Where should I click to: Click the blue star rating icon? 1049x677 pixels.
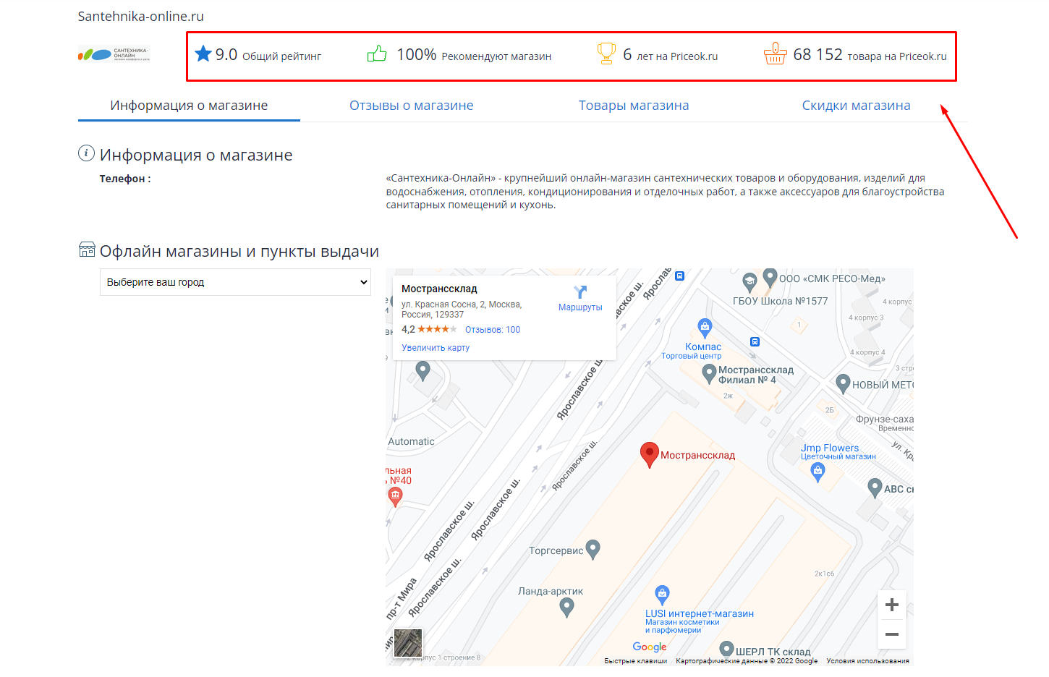pos(203,54)
